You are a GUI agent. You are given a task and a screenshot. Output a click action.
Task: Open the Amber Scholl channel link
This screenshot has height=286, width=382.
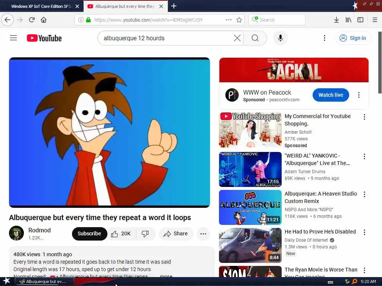click(298, 132)
